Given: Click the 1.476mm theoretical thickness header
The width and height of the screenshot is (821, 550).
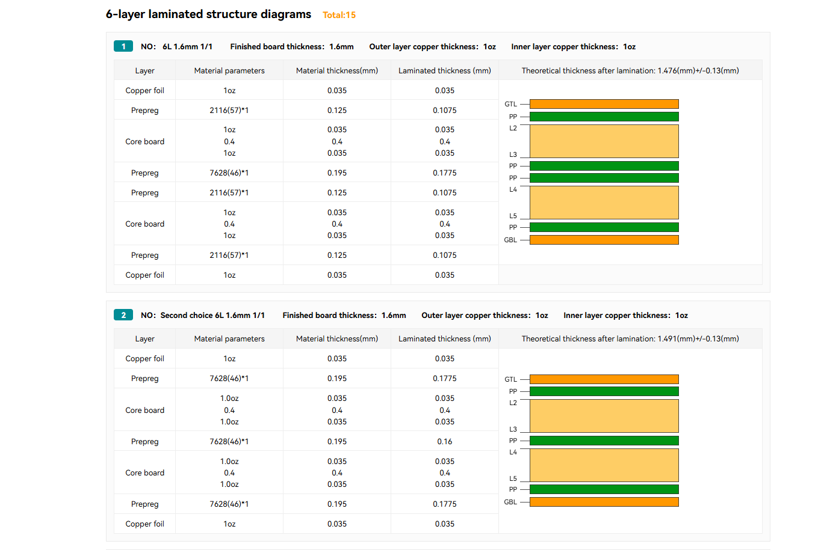Looking at the screenshot, I should pyautogui.click(x=630, y=70).
